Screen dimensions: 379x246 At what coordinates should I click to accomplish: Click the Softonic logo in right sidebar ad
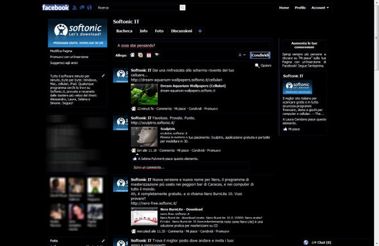point(297,87)
